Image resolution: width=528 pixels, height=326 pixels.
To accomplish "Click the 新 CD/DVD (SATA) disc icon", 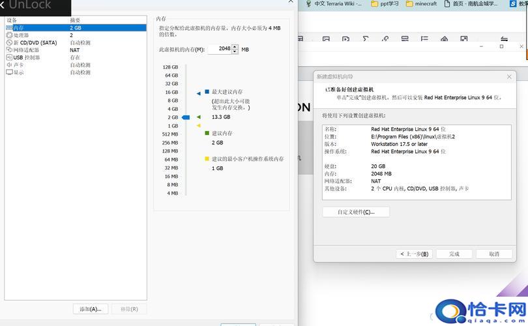I will pyautogui.click(x=9, y=42).
